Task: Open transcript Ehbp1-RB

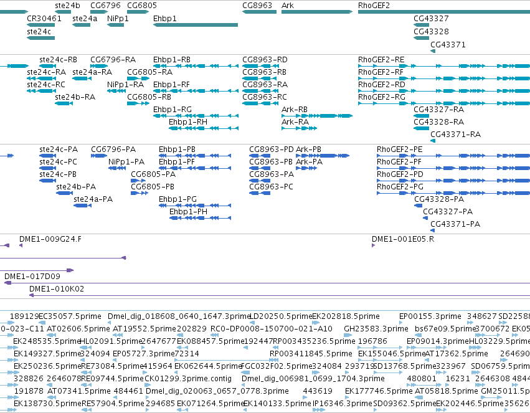Action: click(x=172, y=59)
